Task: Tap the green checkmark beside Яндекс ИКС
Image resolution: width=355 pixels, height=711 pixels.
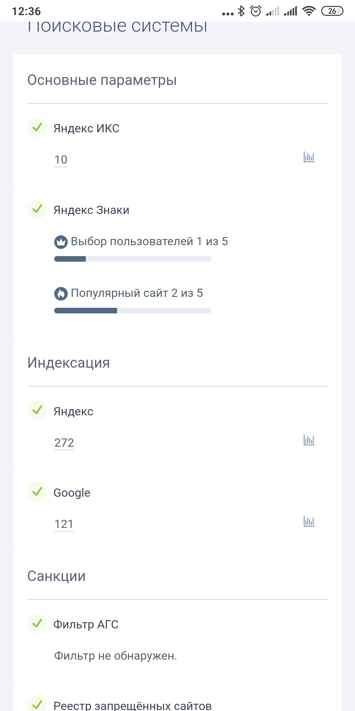Action: pos(37,127)
